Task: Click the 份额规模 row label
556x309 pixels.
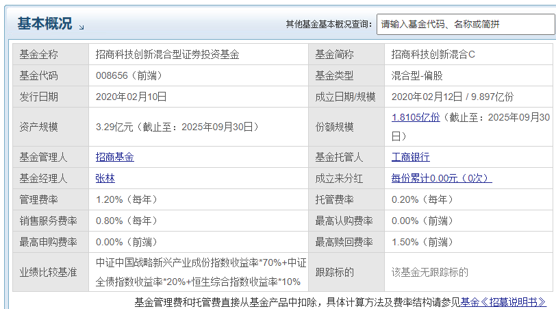Action: (334, 127)
